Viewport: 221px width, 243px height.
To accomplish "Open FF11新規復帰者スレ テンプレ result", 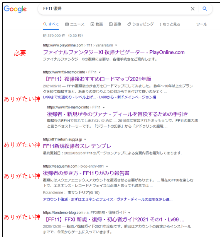I will click(x=77, y=146).
